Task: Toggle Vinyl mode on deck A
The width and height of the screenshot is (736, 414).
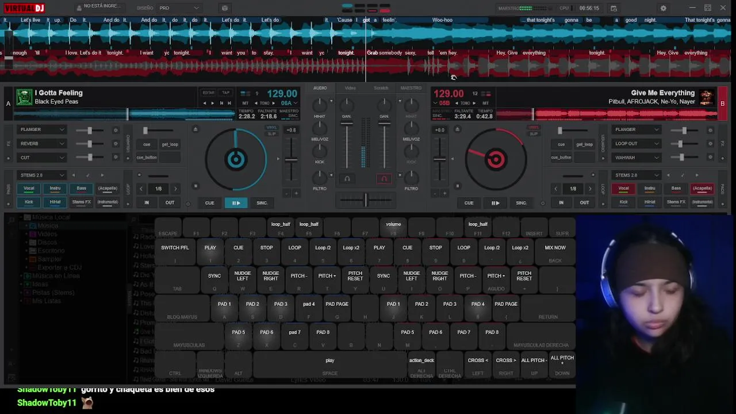Action: [x=271, y=128]
